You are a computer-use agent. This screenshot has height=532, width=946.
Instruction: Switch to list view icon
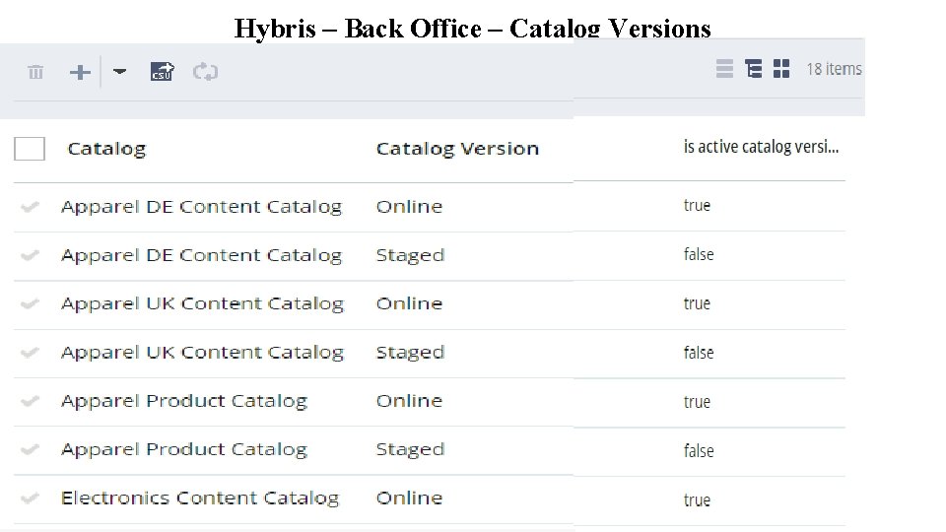(x=724, y=69)
